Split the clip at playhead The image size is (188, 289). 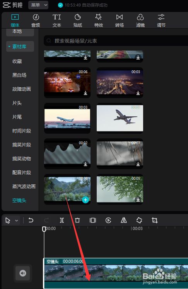pos(62,220)
